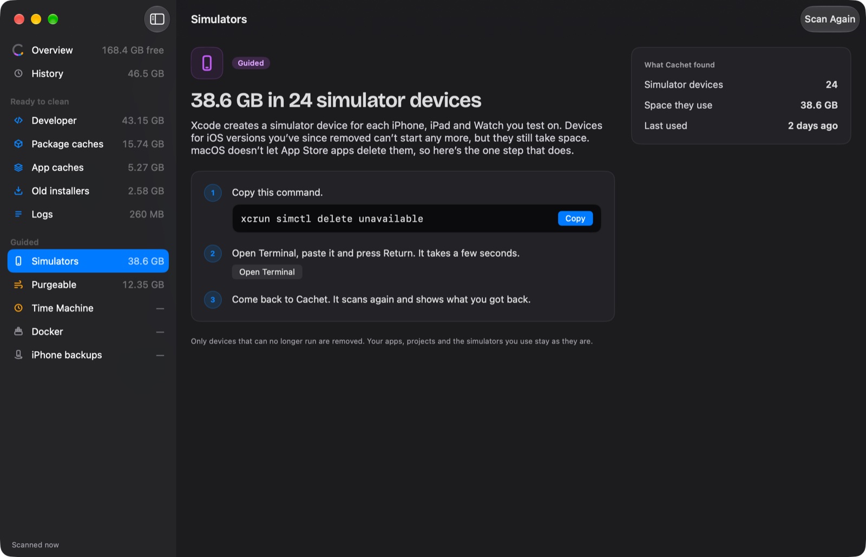Screen dimensions: 866x557
Task: Click the iPhone backups icon
Action: [18, 355]
